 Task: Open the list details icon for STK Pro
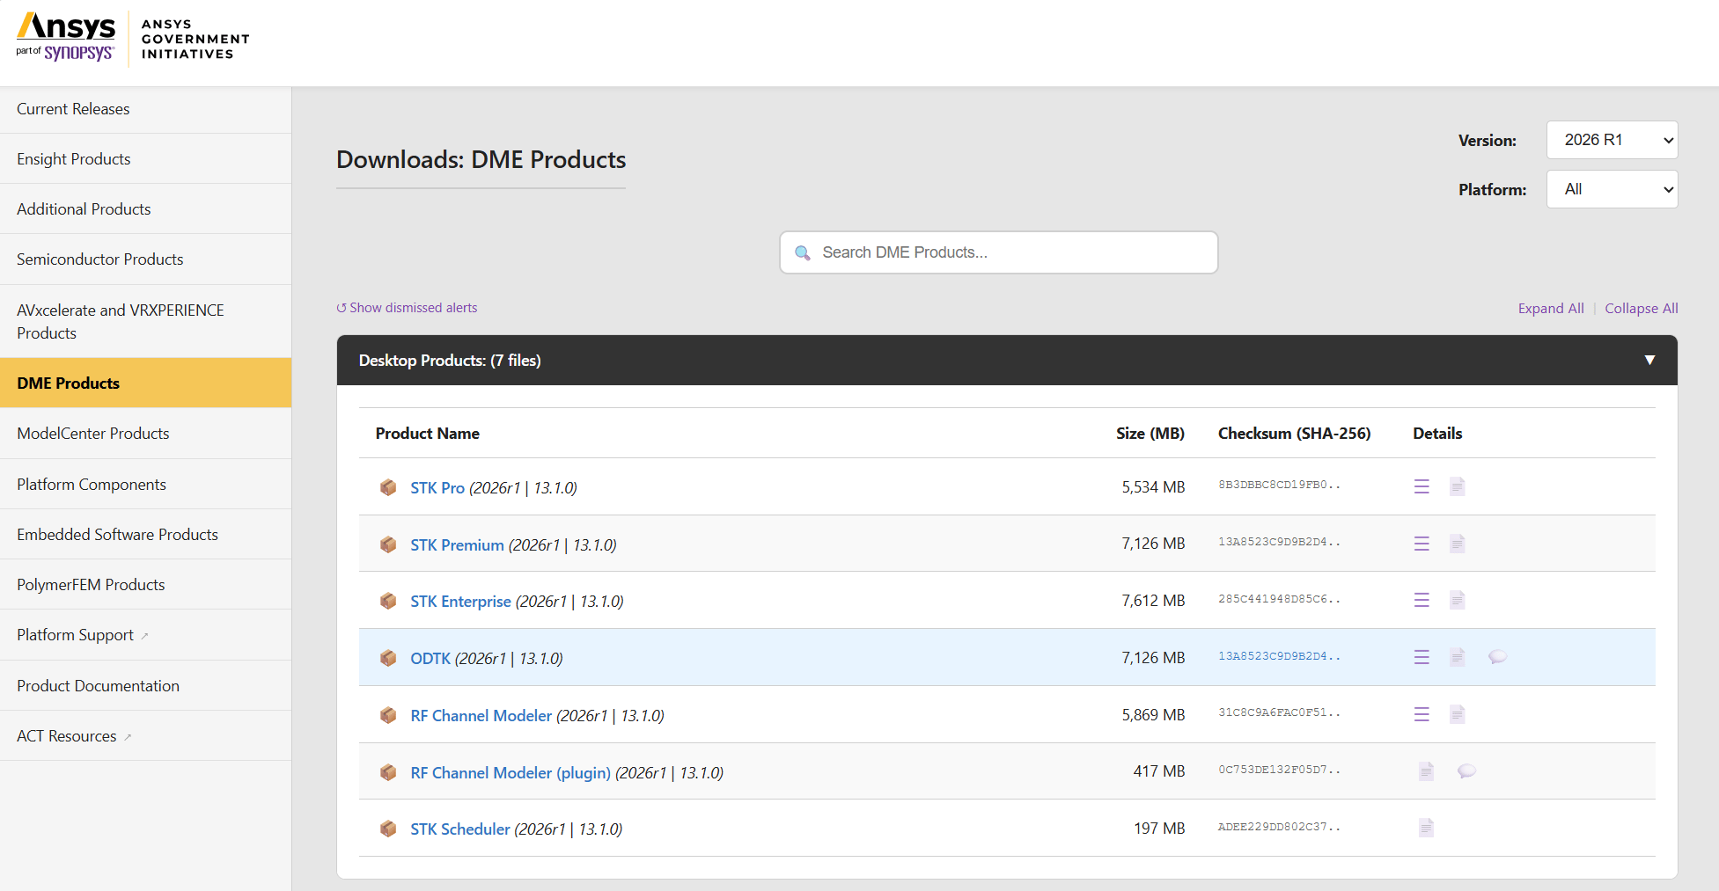pyautogui.click(x=1421, y=486)
